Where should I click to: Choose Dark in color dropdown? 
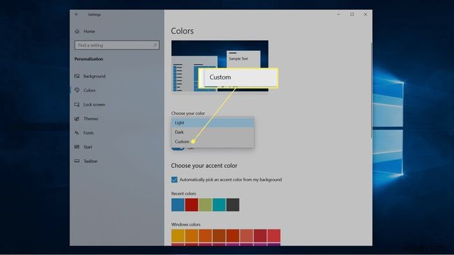click(212, 132)
